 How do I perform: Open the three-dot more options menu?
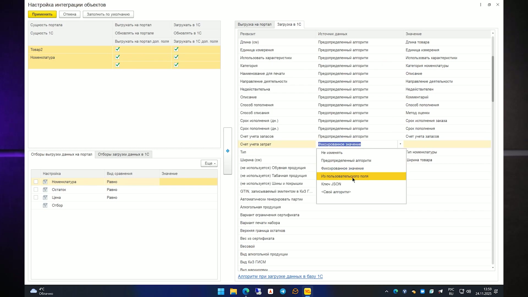480,5
